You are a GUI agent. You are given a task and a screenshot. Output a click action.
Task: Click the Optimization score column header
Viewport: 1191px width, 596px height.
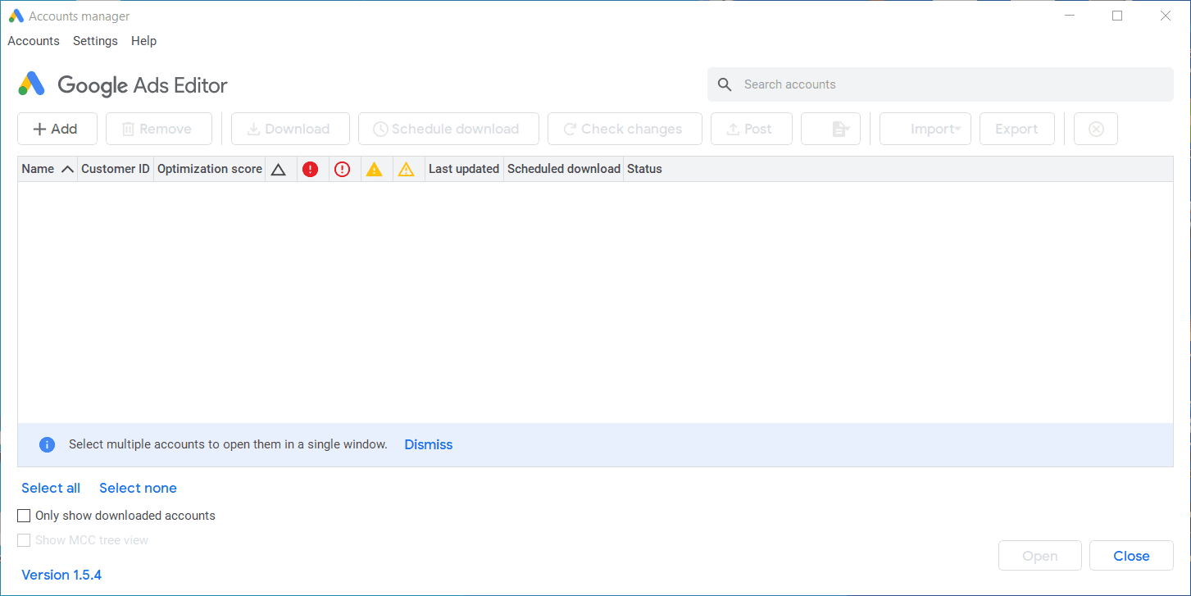click(x=210, y=169)
